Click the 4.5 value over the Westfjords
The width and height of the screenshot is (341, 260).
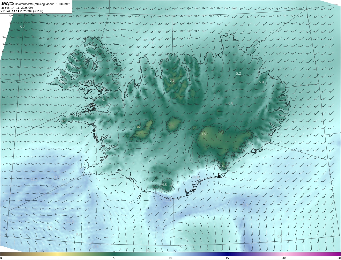tap(82, 66)
